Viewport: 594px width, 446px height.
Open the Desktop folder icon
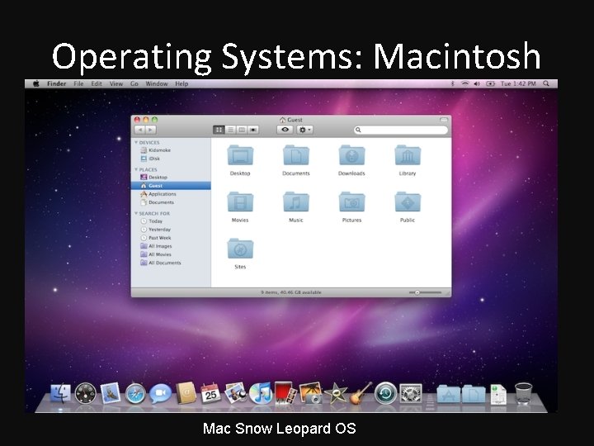coord(240,155)
